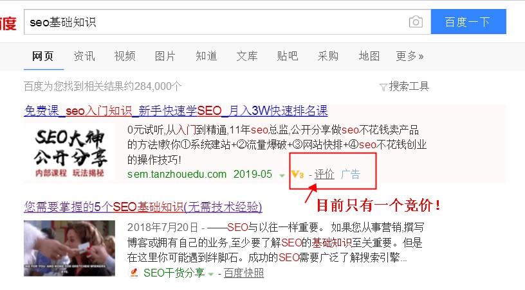Click the V3 credibility badge icon
The image size is (525, 290).
click(x=297, y=175)
